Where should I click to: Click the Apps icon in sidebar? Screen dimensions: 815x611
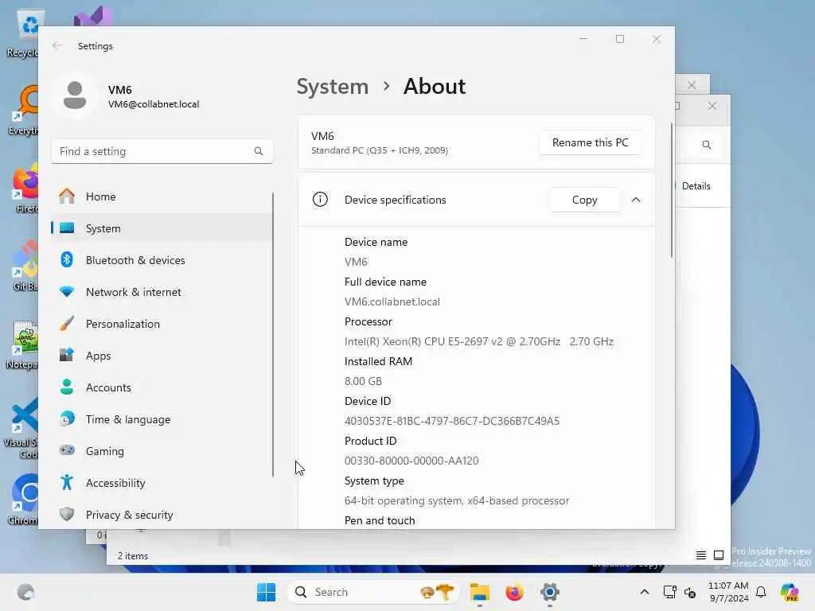pos(67,355)
